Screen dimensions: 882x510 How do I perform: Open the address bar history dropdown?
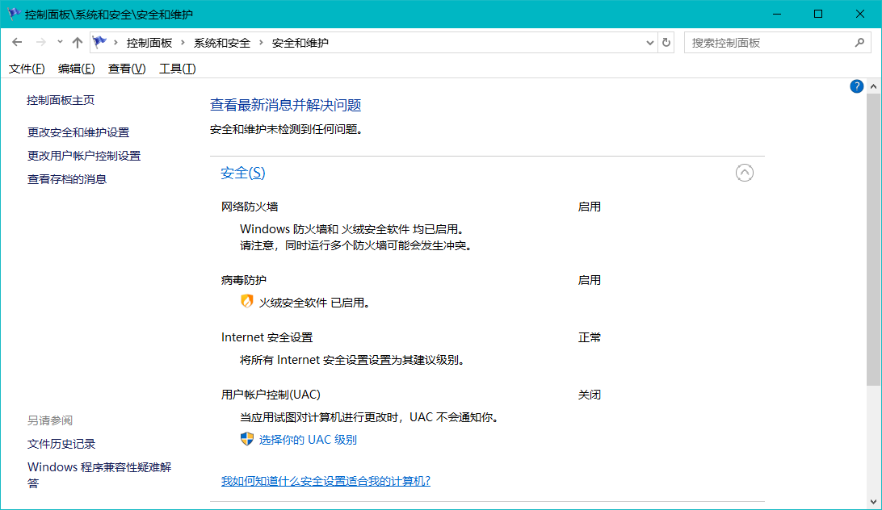(x=649, y=42)
